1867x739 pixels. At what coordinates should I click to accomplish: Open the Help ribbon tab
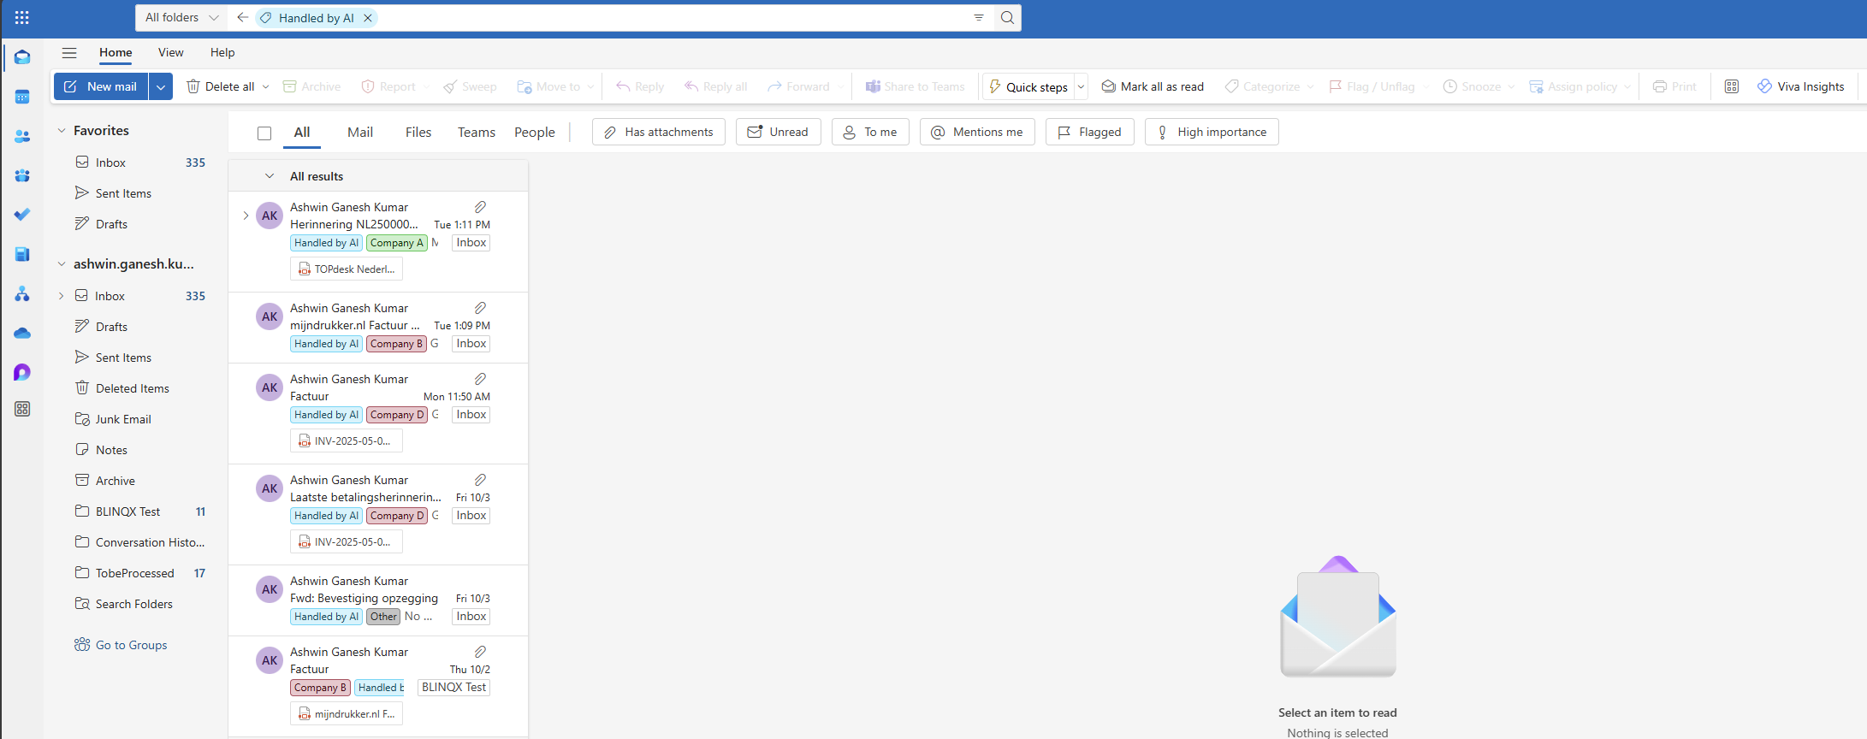pos(222,52)
